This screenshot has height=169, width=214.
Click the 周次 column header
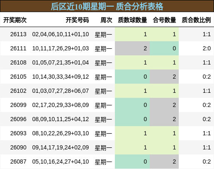coord(106,20)
